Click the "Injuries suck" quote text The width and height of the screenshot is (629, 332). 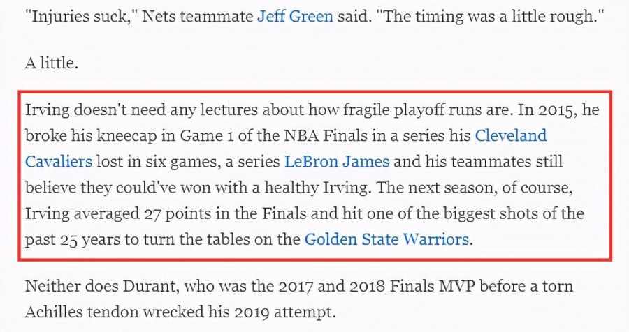[78, 16]
